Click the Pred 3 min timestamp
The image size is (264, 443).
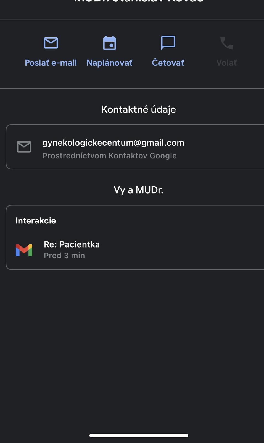point(64,256)
